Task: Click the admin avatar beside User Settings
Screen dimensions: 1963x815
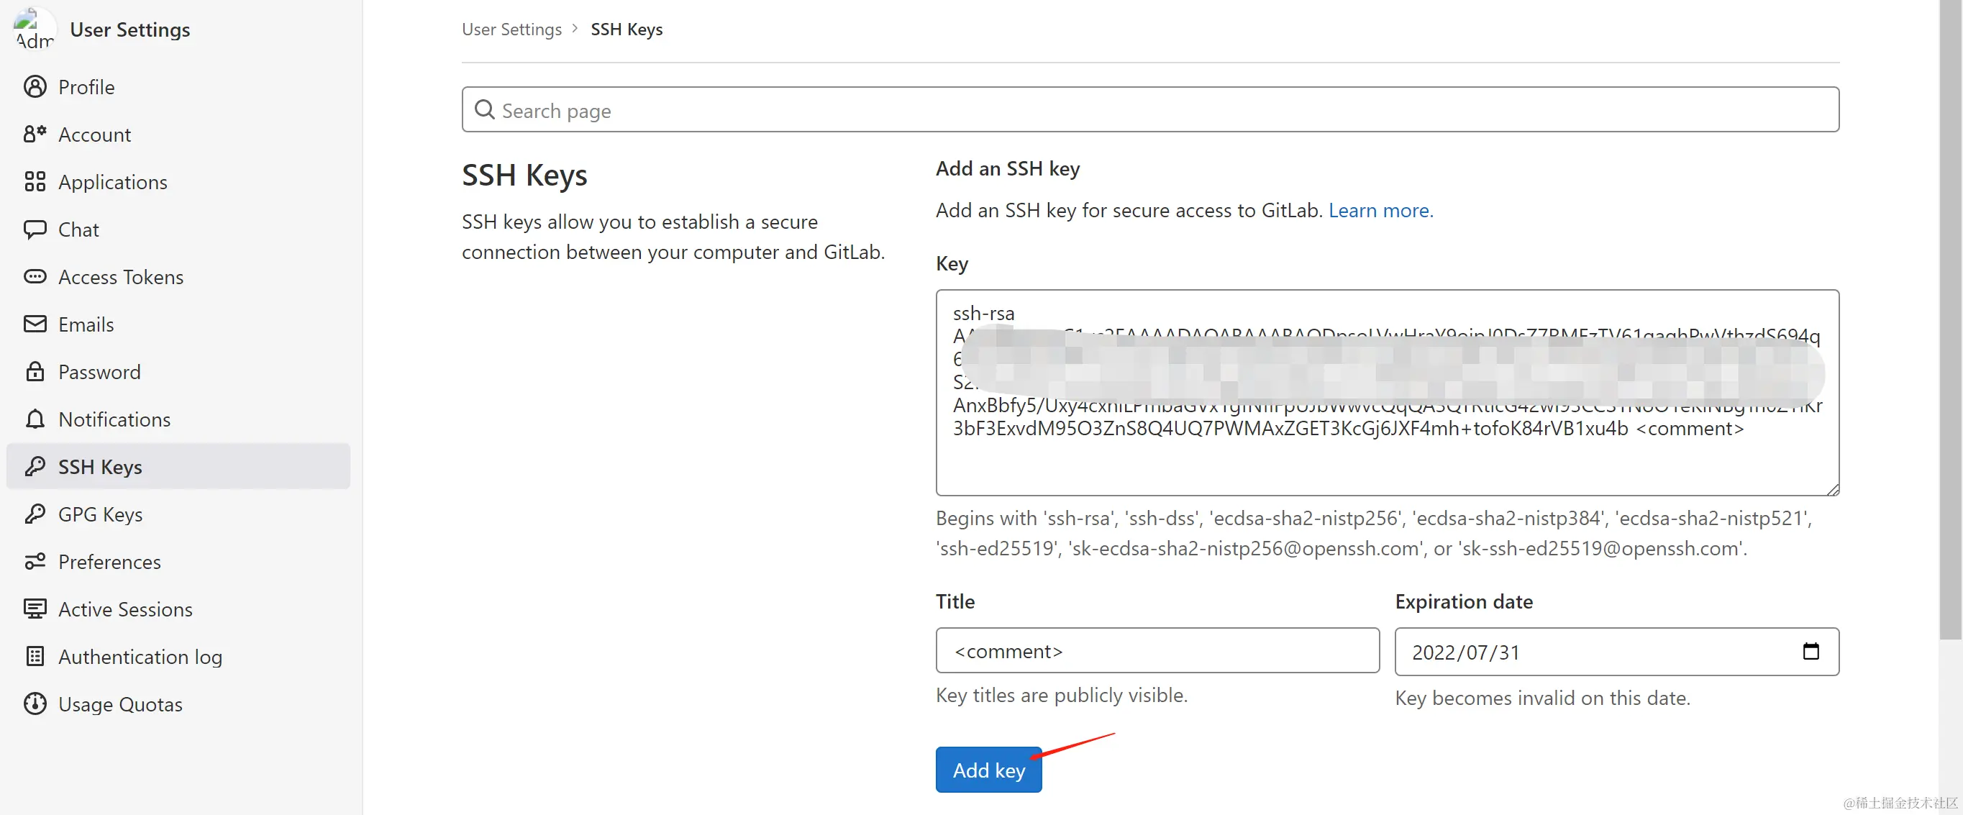Action: (34, 29)
